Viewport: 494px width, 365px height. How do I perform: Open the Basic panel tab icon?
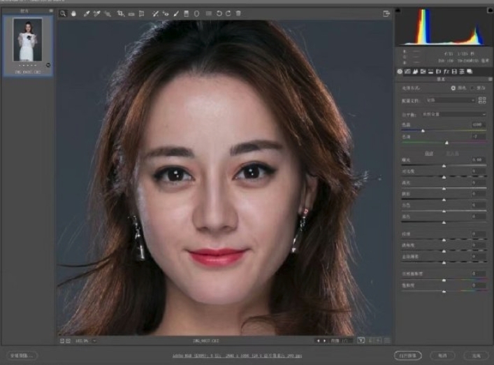click(x=400, y=71)
